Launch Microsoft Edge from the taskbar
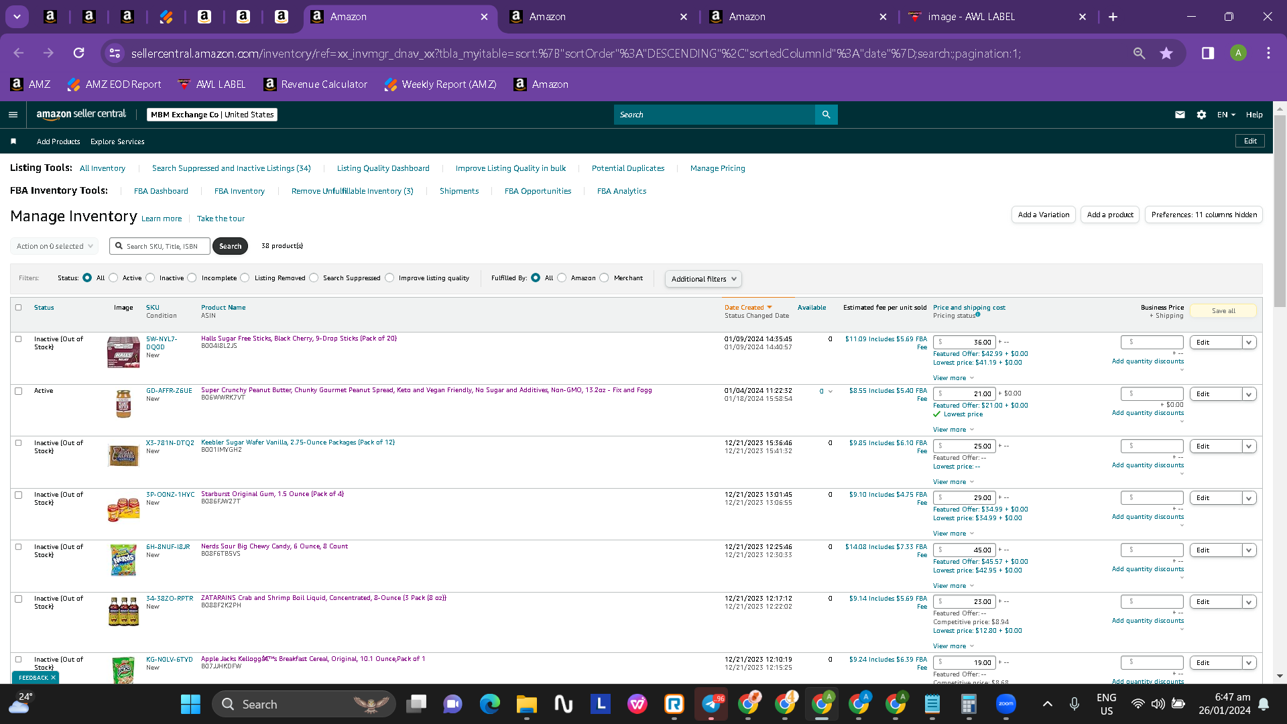 click(490, 704)
